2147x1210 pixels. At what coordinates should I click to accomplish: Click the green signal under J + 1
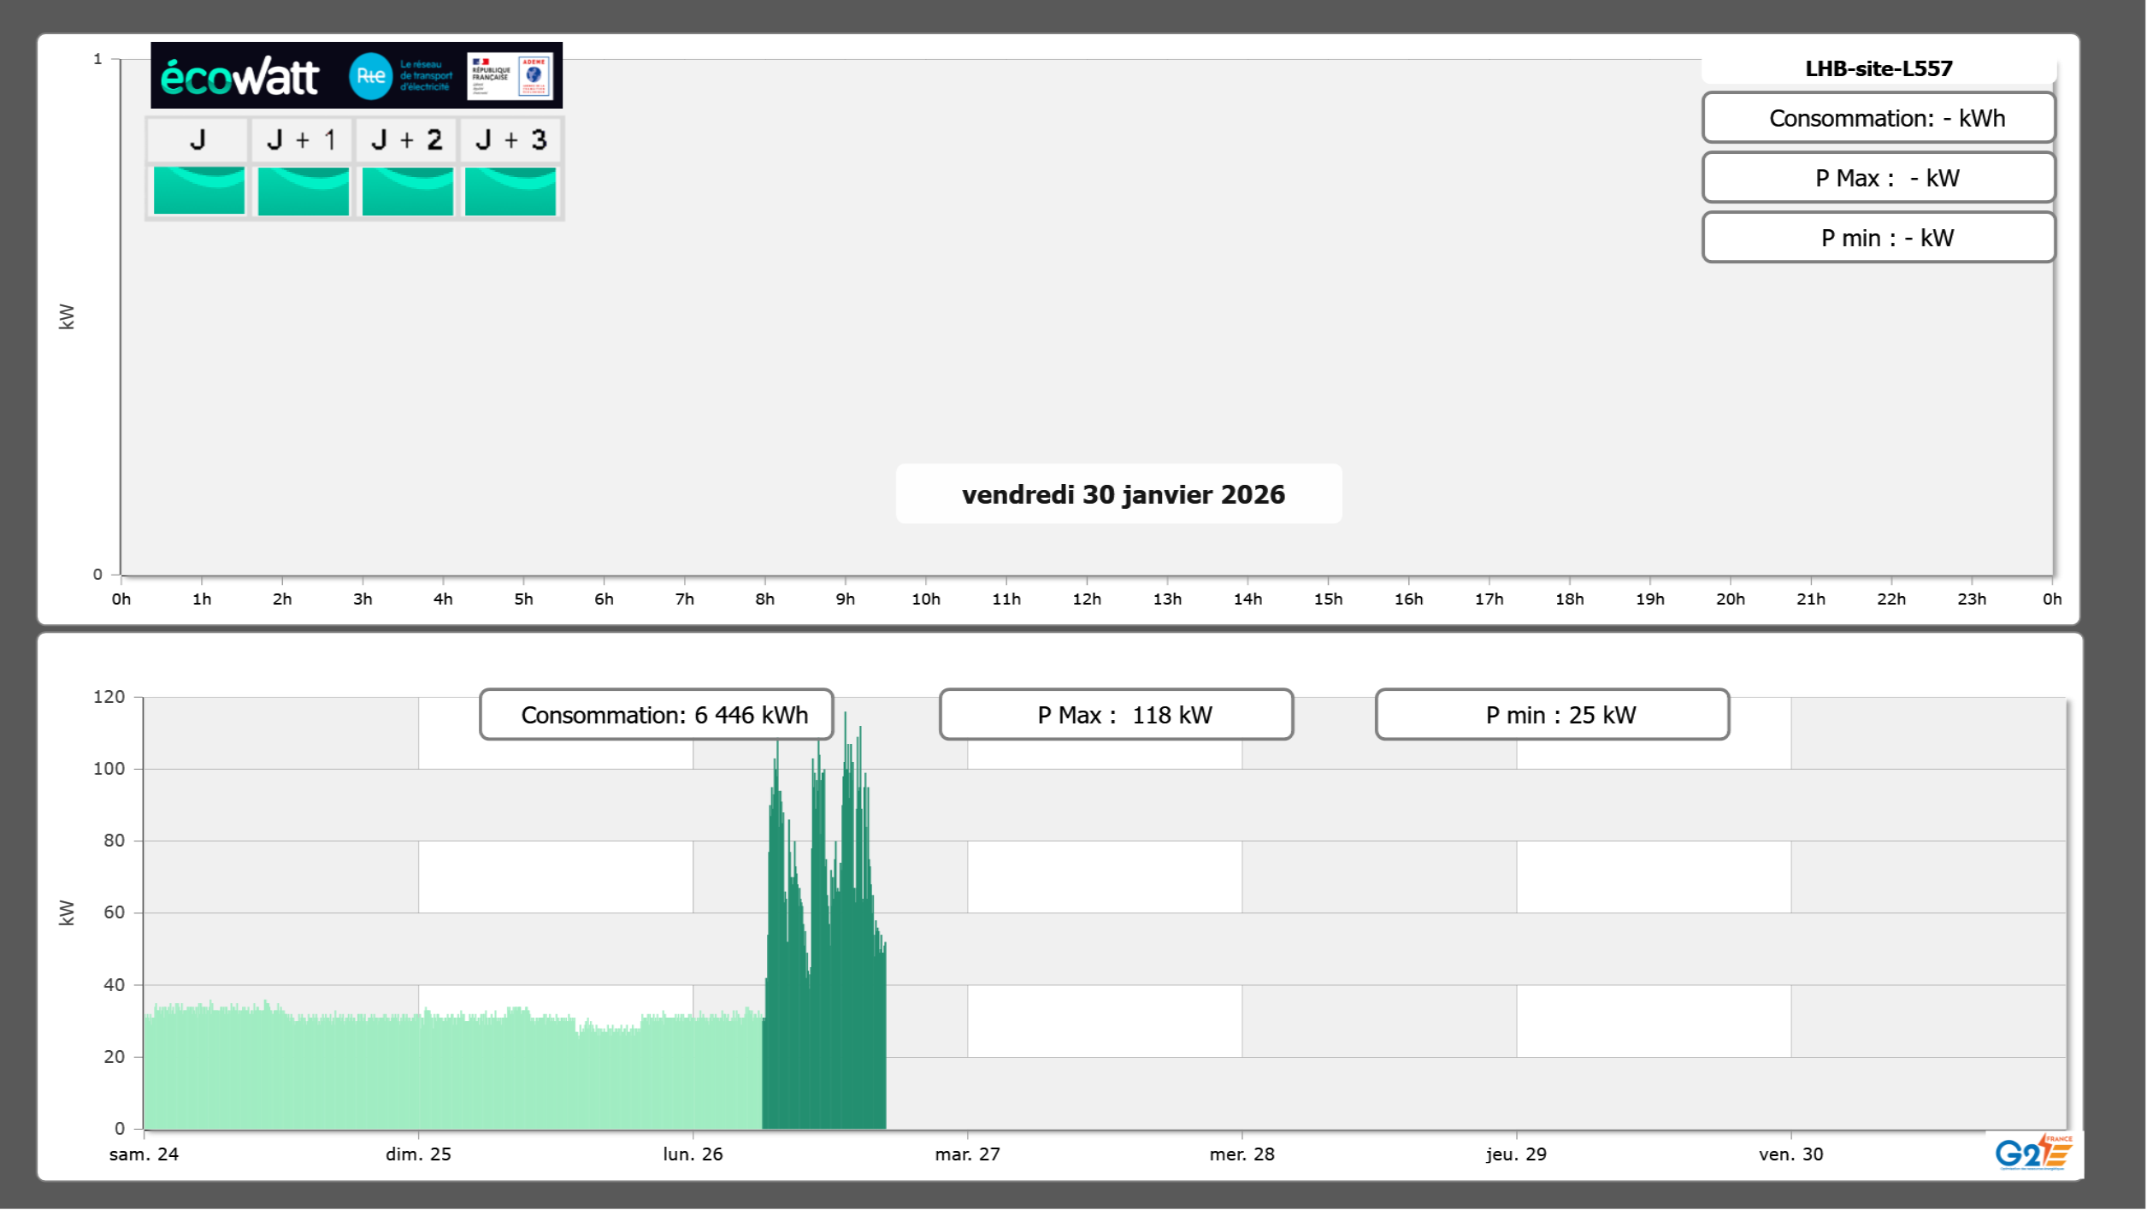304,191
